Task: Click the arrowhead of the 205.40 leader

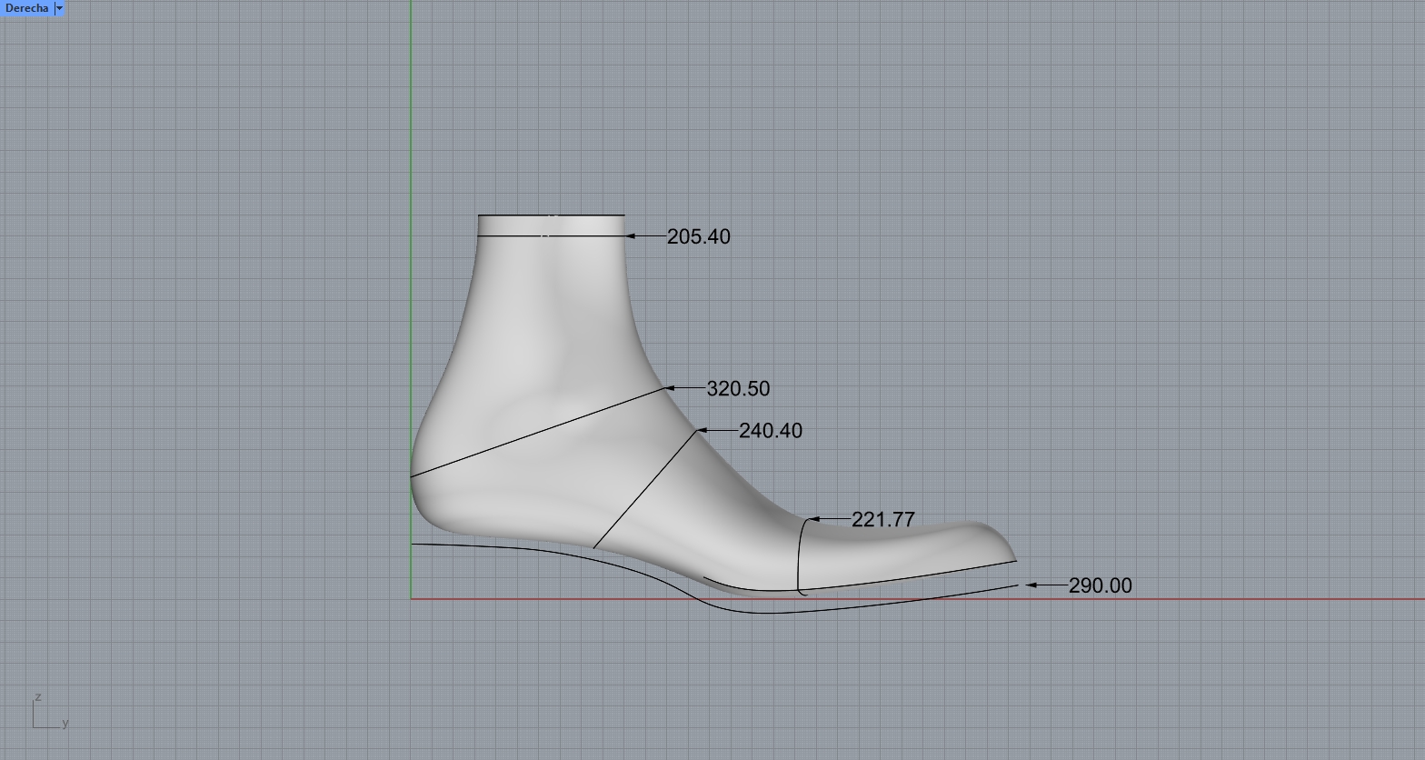Action: coord(632,236)
